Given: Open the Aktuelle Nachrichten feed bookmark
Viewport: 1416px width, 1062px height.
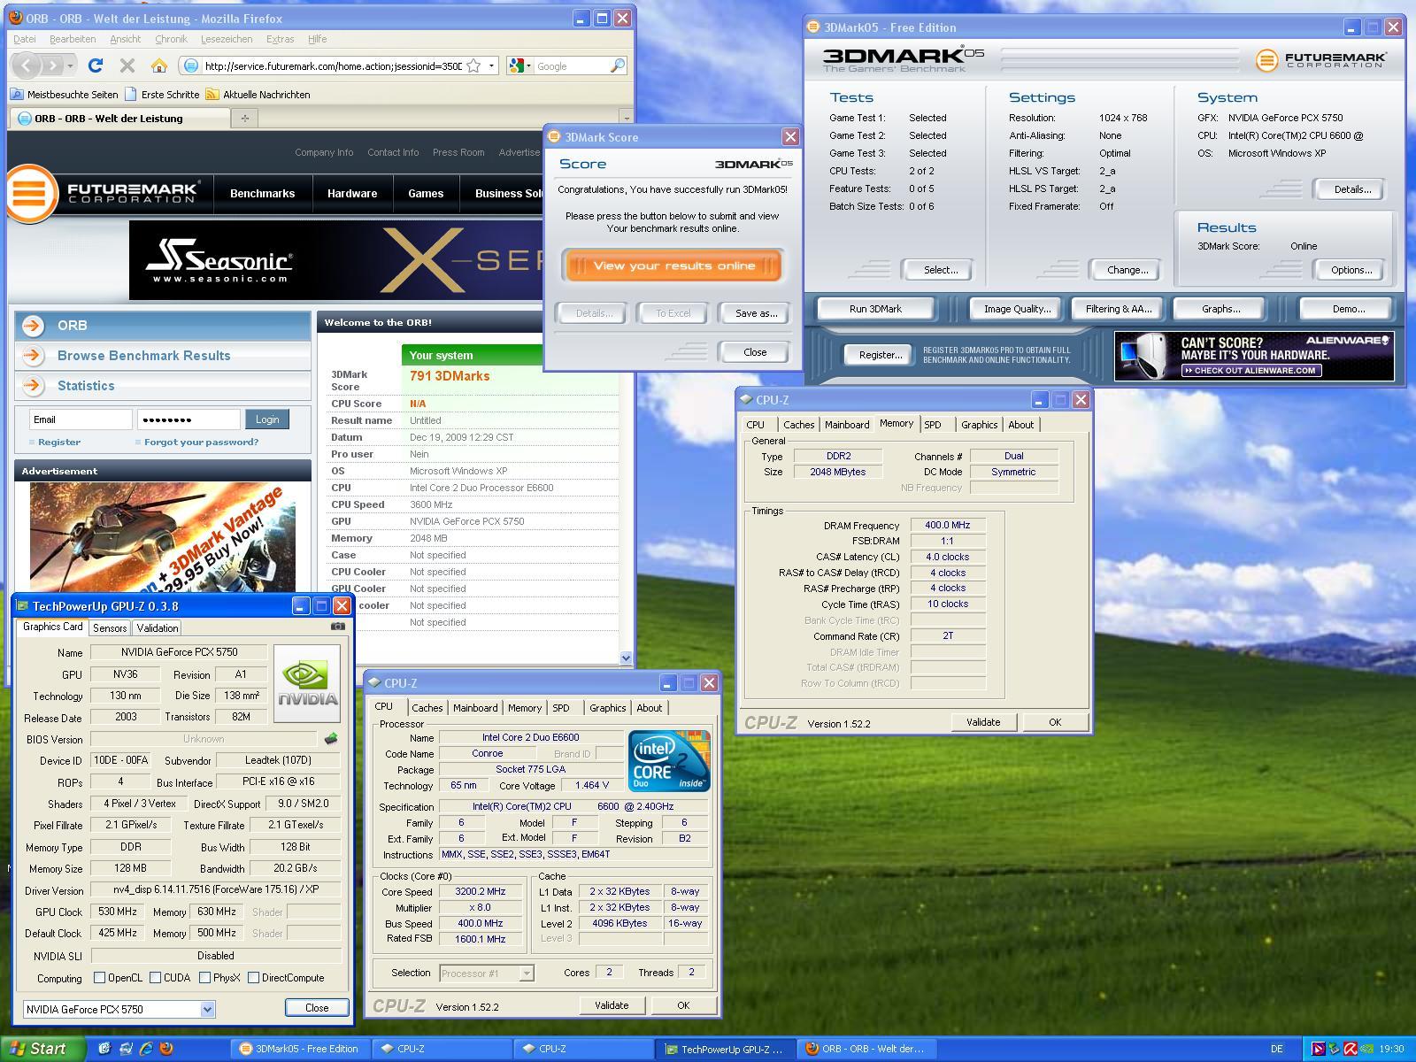Looking at the screenshot, I should (258, 94).
